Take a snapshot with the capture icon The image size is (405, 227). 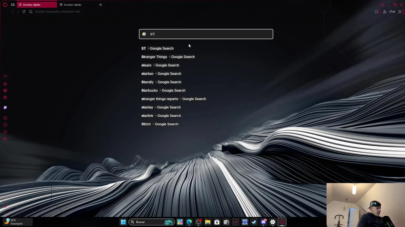click(376, 12)
